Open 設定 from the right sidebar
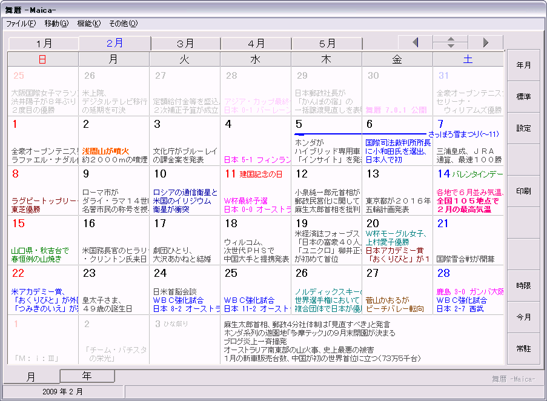 [523, 128]
